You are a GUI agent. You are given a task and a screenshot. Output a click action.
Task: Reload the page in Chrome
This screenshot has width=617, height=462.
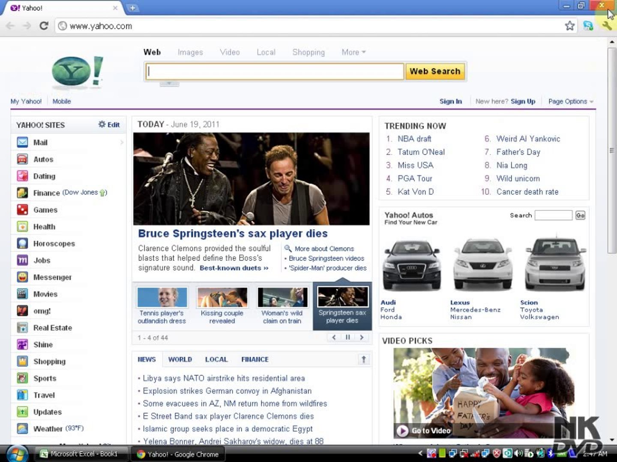pyautogui.click(x=44, y=26)
